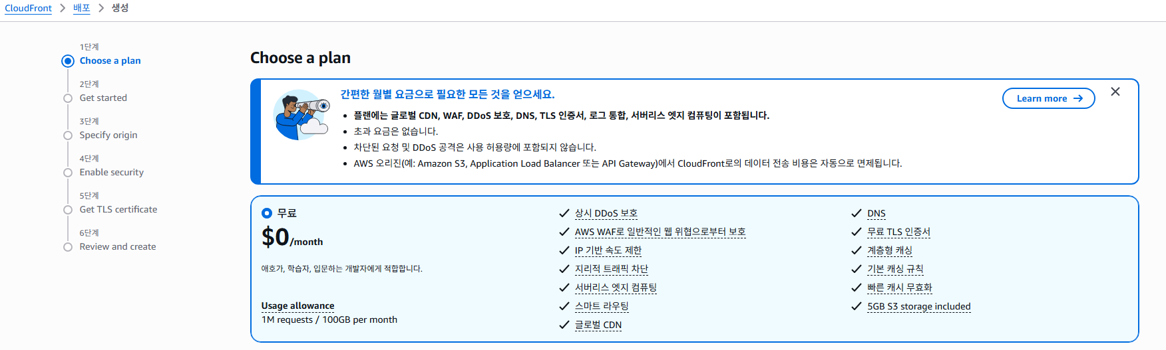Click the 1M requests / 100GB per month text
Image resolution: width=1166 pixels, height=350 pixels.
coord(329,319)
